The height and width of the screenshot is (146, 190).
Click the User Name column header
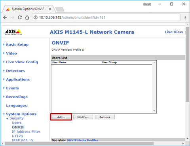[59, 63]
